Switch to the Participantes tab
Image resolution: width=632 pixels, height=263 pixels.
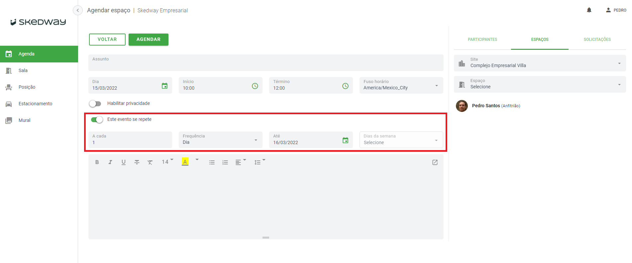(482, 40)
